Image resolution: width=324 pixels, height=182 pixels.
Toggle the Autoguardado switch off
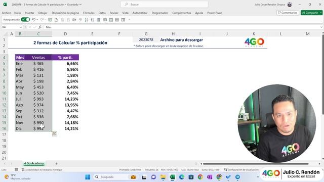click(x=25, y=20)
